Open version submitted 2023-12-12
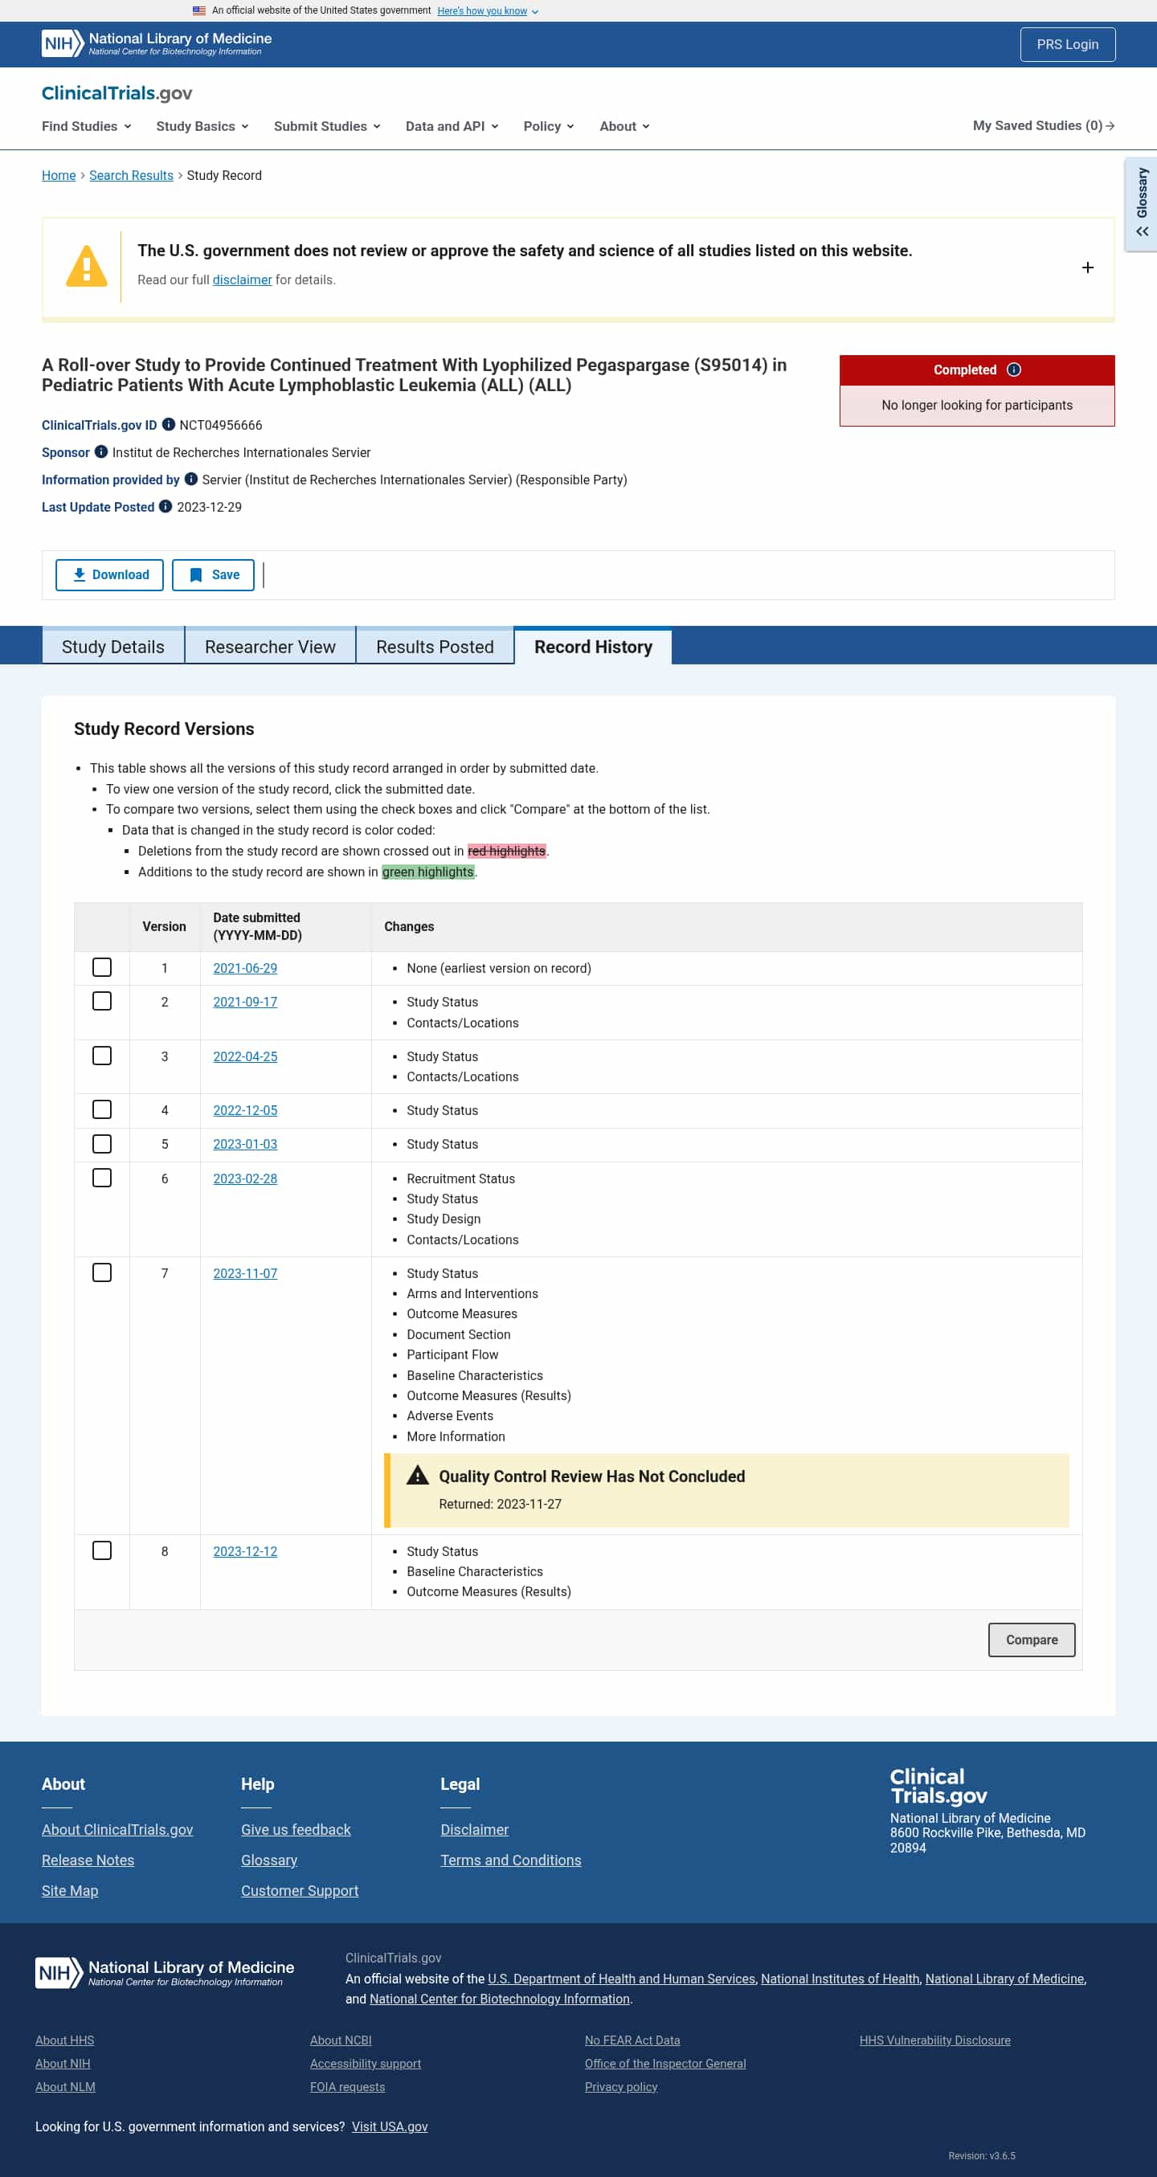1157x2177 pixels. pos(245,1550)
